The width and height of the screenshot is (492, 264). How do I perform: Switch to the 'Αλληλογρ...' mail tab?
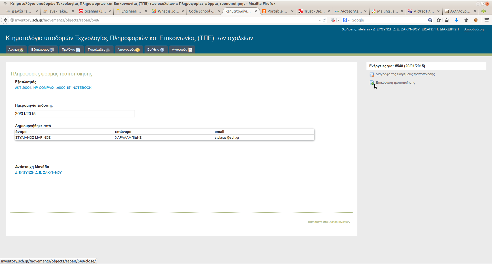tap(460, 11)
